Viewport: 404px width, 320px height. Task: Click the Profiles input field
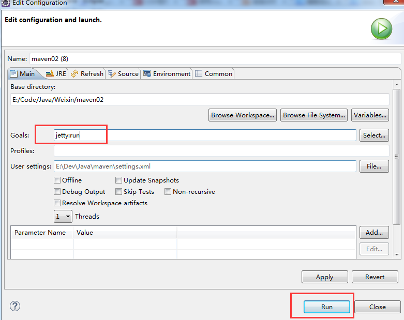(221, 150)
